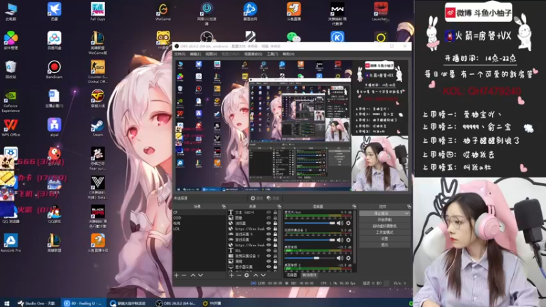Viewport: 546px width, 307px height.
Task: Open Windows Start menu
Action: pos(6,303)
